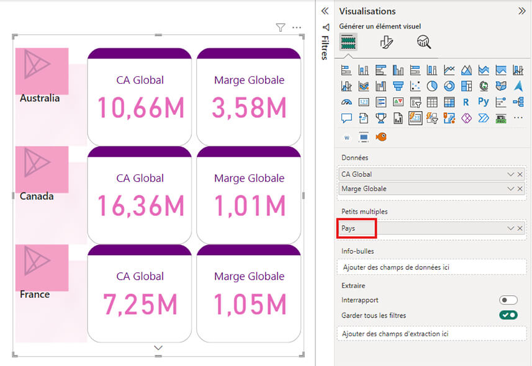Screen dimensions: 532x366
Task: Select the Python script visual
Action: point(484,102)
